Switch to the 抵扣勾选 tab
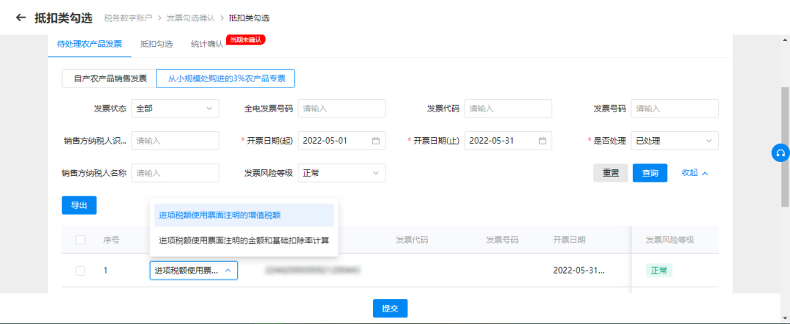Viewport: 790px width, 324px height. pos(157,44)
